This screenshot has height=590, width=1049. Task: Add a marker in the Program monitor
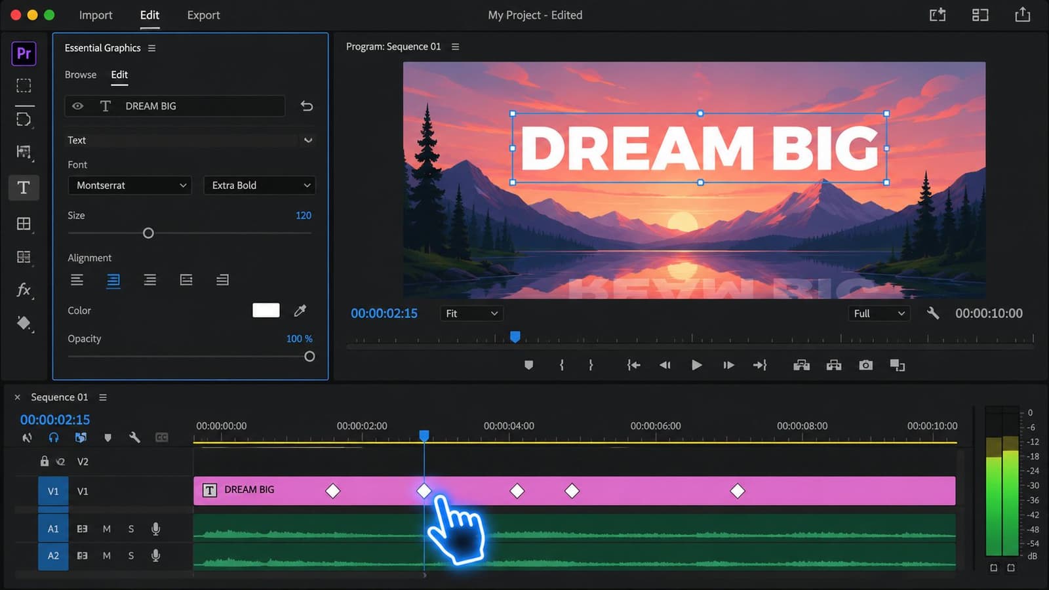(528, 365)
